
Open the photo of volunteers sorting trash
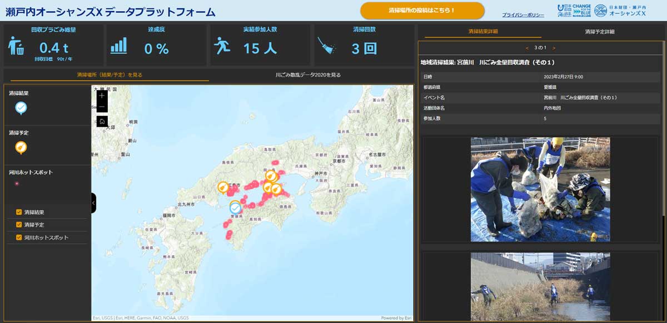pos(540,189)
